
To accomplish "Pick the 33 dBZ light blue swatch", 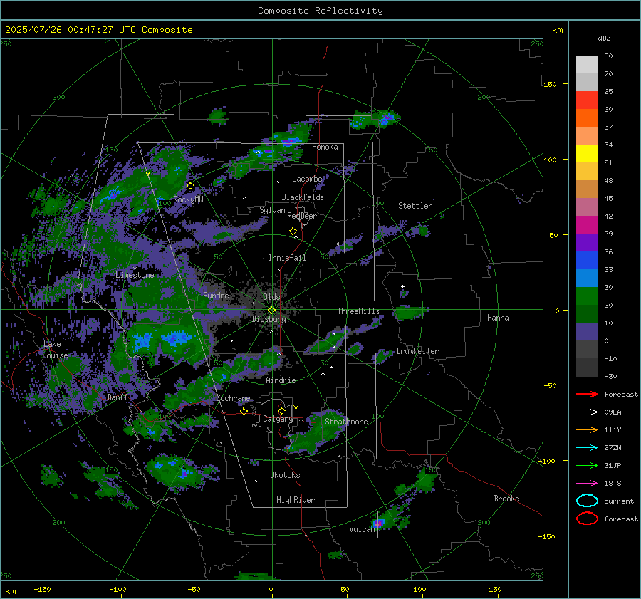I will click(x=587, y=278).
